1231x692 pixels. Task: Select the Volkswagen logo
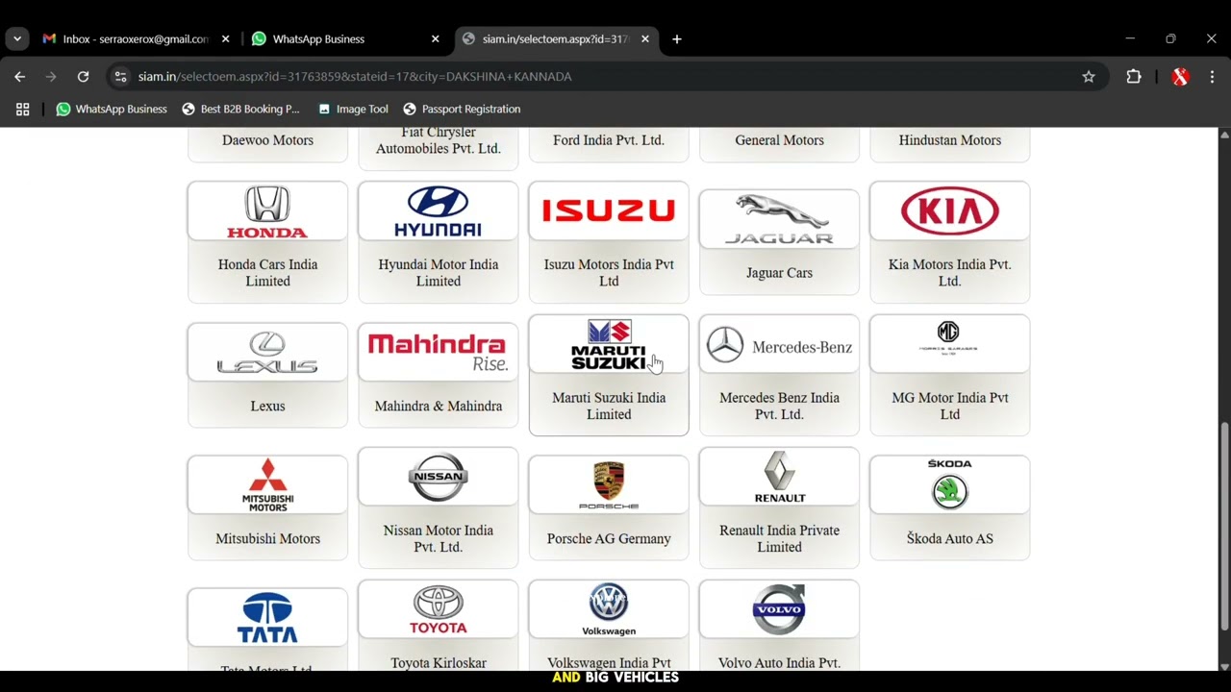[x=609, y=610]
